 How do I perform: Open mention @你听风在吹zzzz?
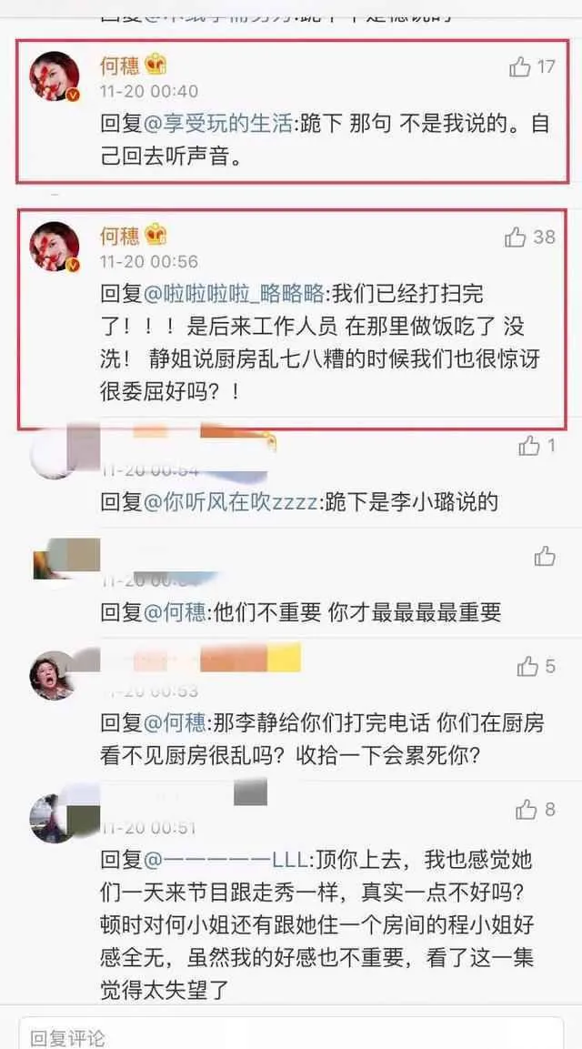tap(229, 503)
